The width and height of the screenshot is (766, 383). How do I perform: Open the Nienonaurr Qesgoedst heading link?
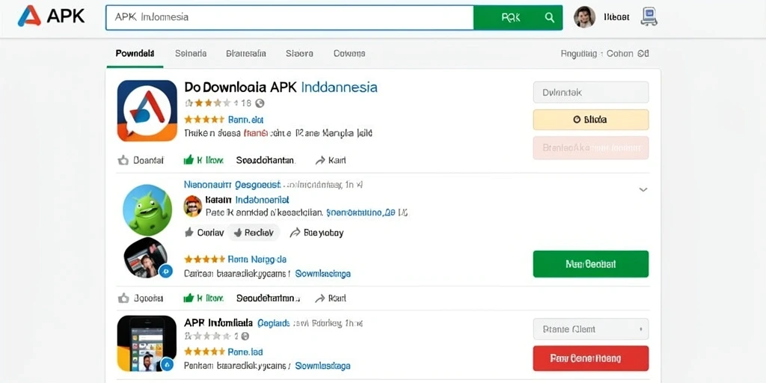click(x=232, y=185)
